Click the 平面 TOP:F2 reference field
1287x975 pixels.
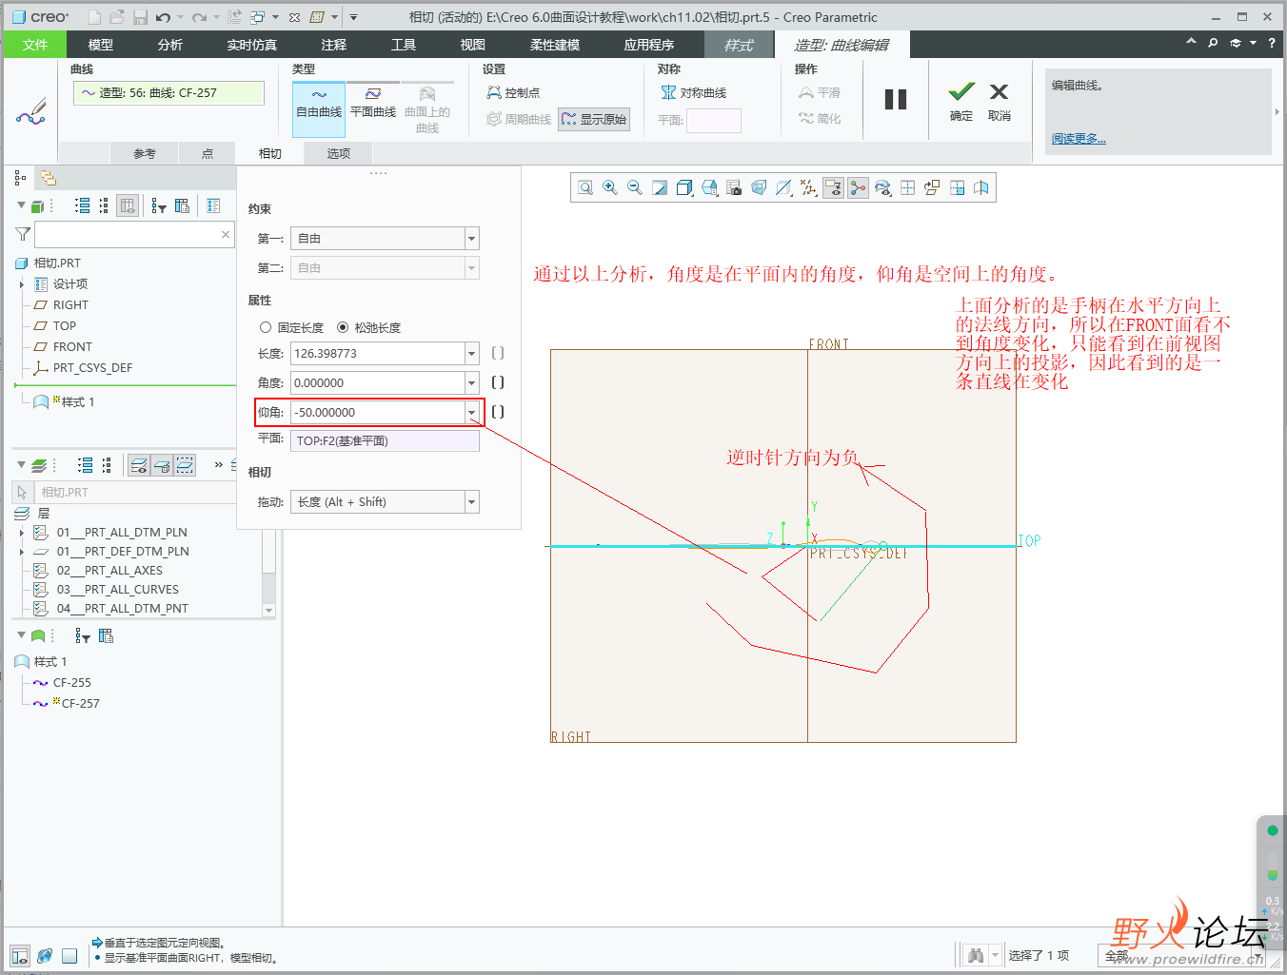pyautogui.click(x=385, y=441)
